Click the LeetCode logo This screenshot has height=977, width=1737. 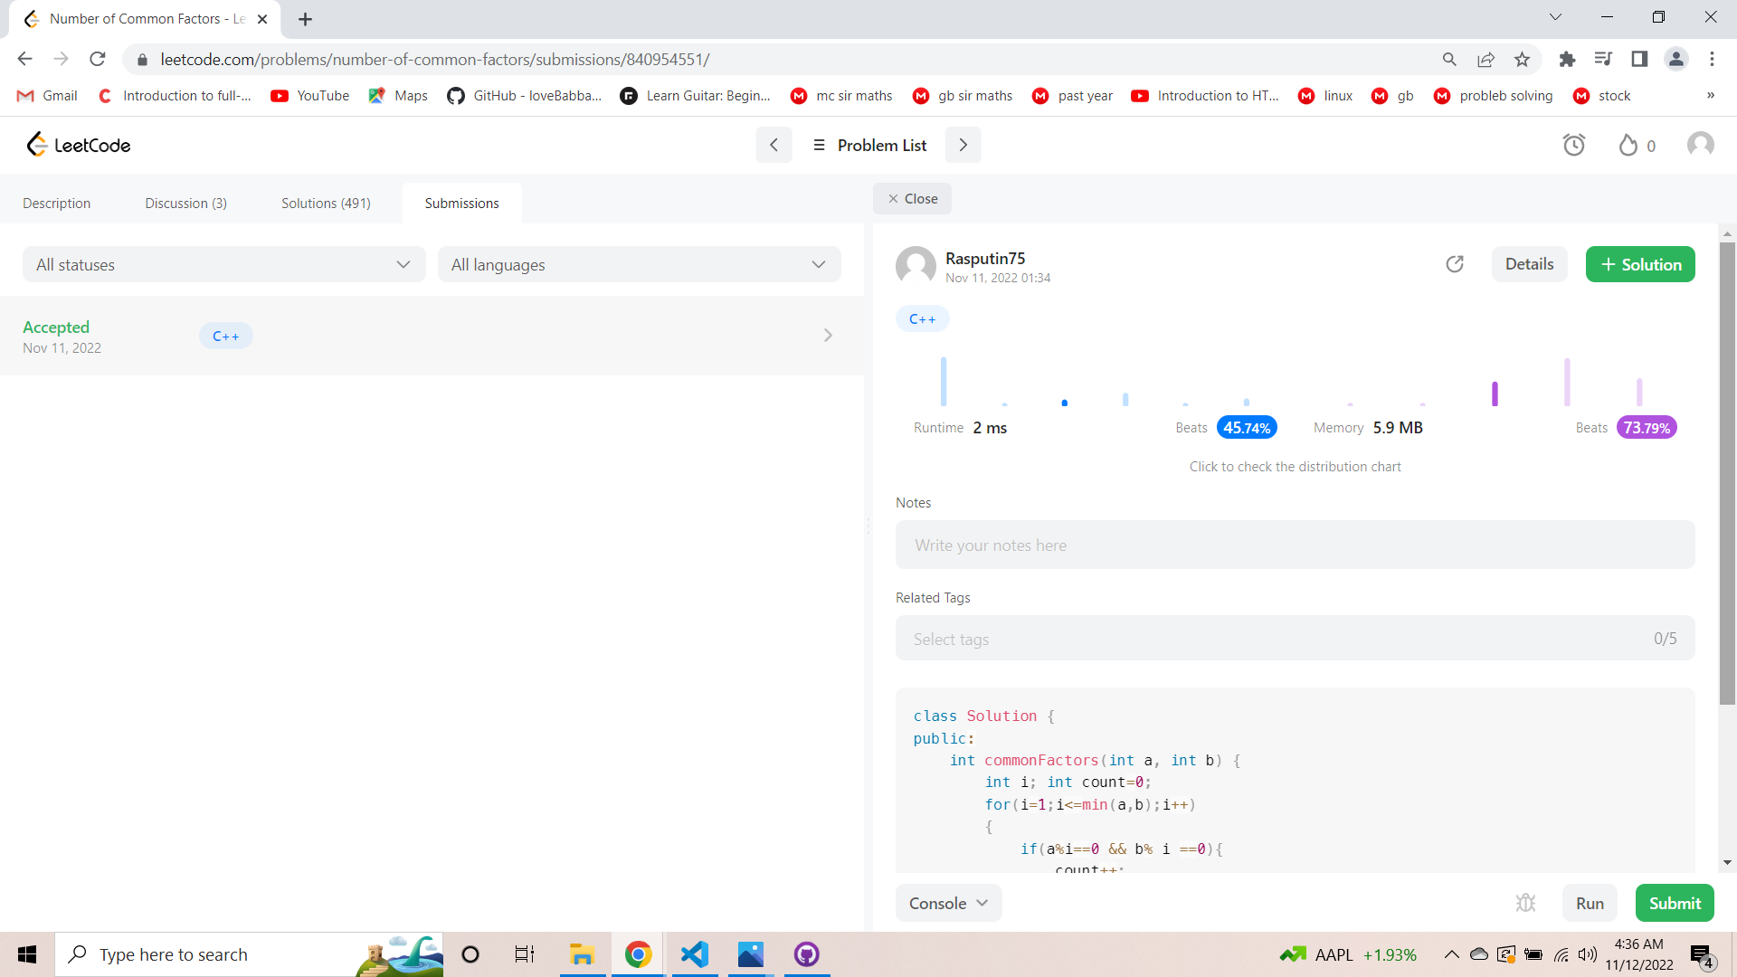(x=79, y=145)
